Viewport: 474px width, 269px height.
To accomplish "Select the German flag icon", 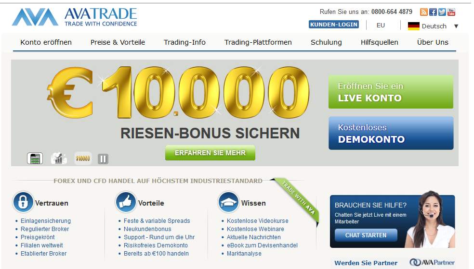I will pyautogui.click(x=413, y=26).
